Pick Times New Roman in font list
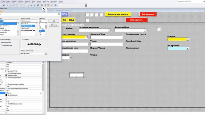Image resolution: width=205 pixels, height=115 pixels. pyautogui.click(x=5, y=30)
